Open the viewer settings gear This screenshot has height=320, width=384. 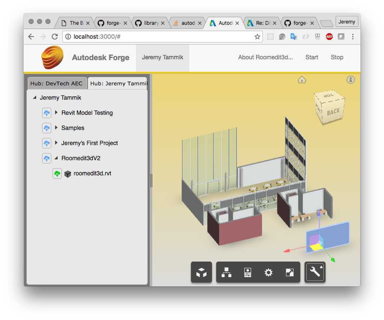(268, 272)
